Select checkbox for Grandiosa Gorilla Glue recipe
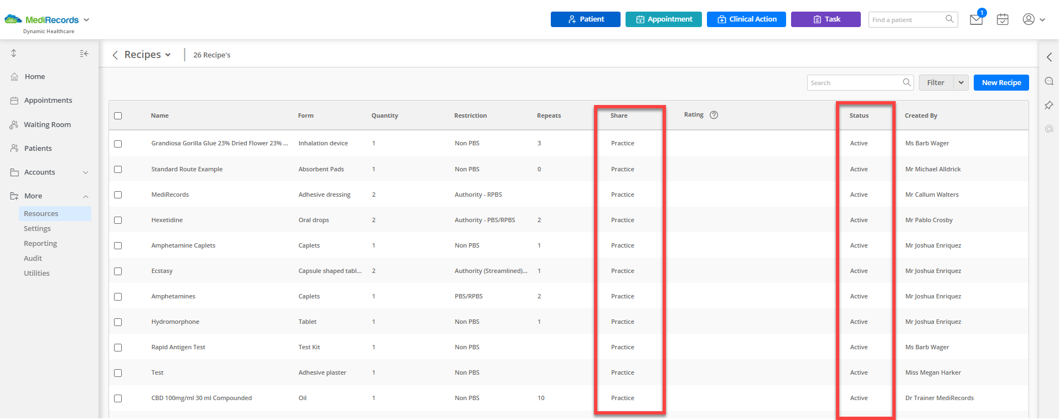 [x=118, y=144]
